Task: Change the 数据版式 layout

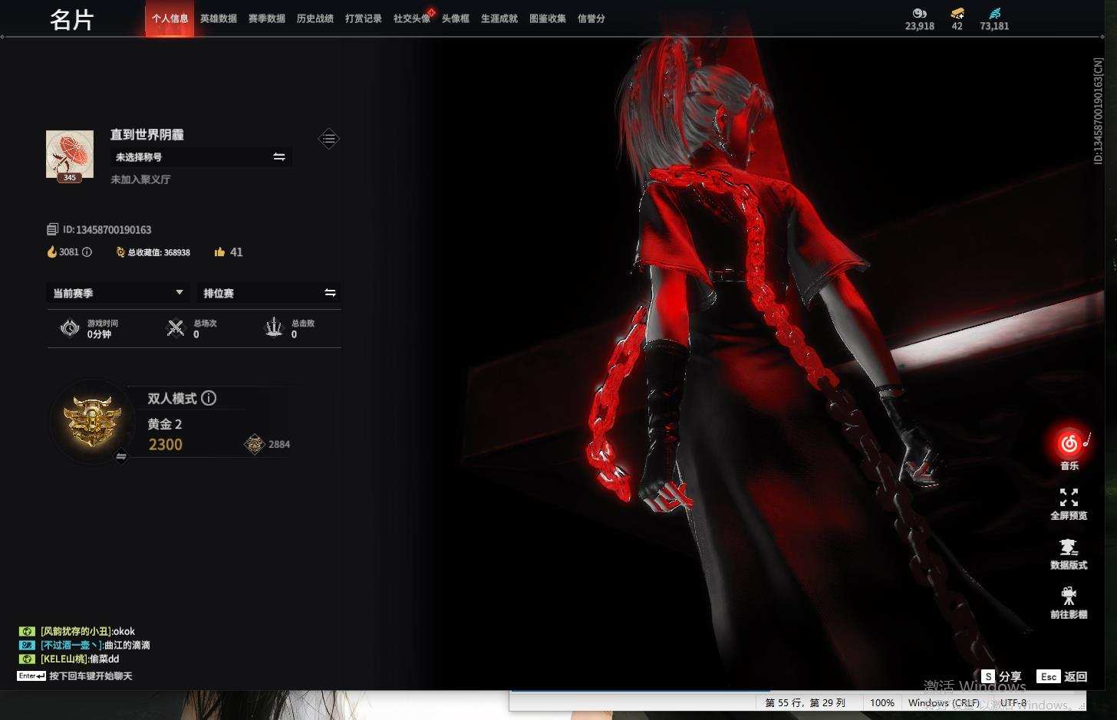Action: 1069,554
